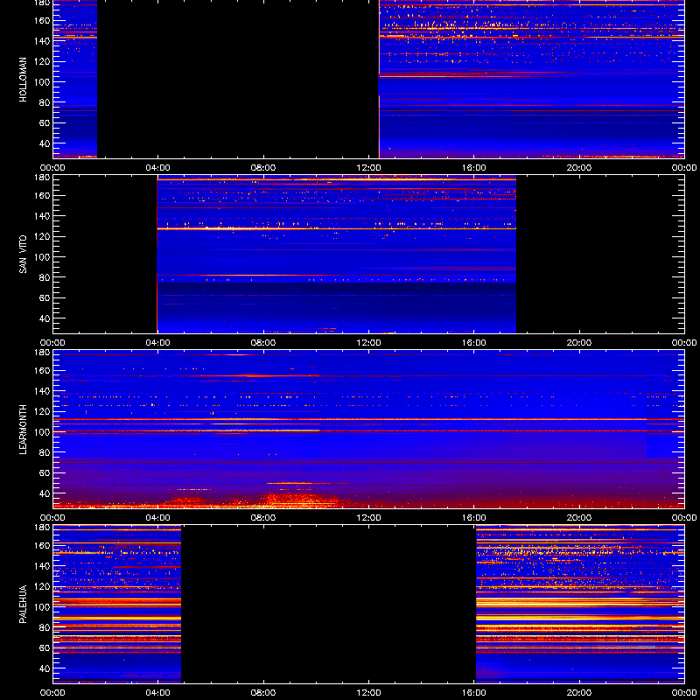The image size is (700, 700).
Task: Choose the 12:00 time label under Palehua panel
Action: click(x=368, y=693)
